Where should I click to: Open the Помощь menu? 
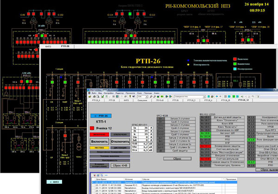pos(148,93)
